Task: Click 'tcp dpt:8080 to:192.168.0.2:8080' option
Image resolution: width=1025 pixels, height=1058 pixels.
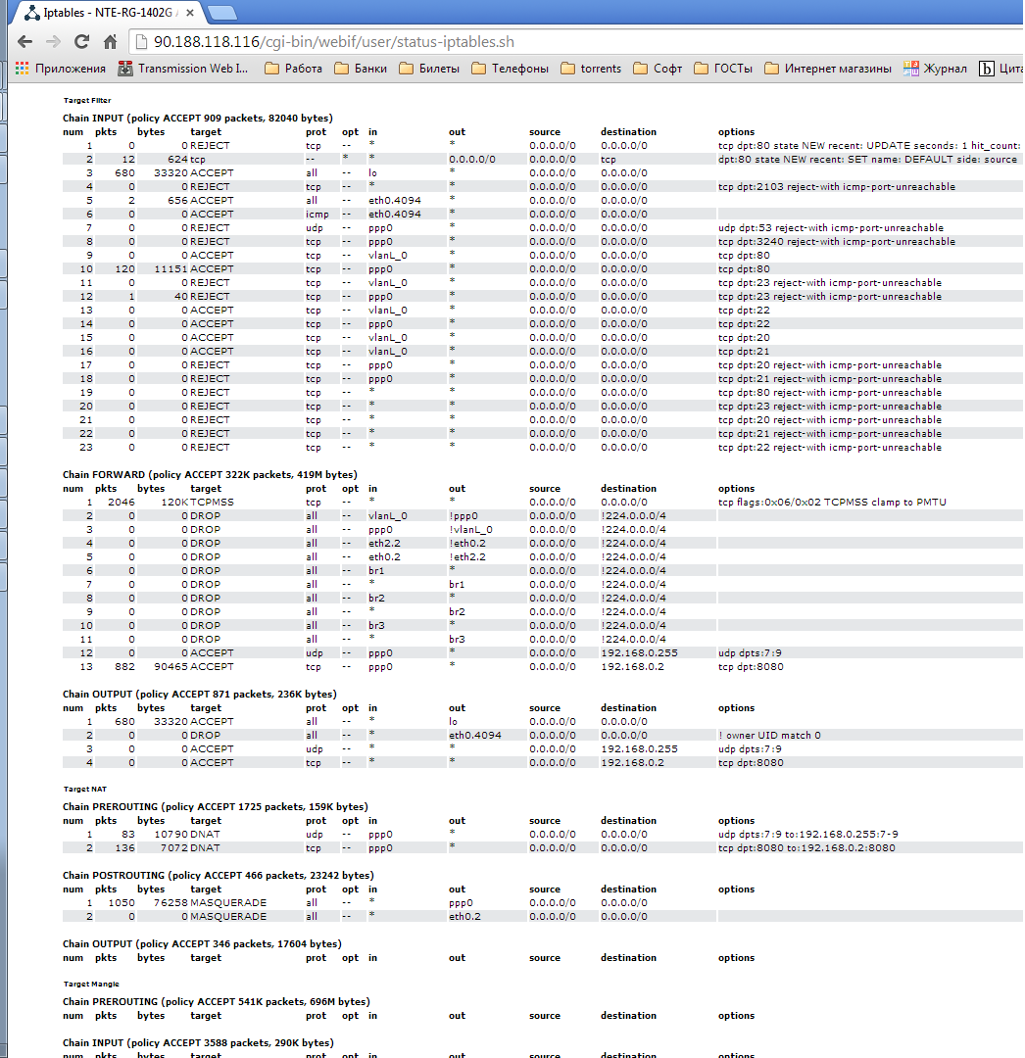Action: [x=807, y=848]
